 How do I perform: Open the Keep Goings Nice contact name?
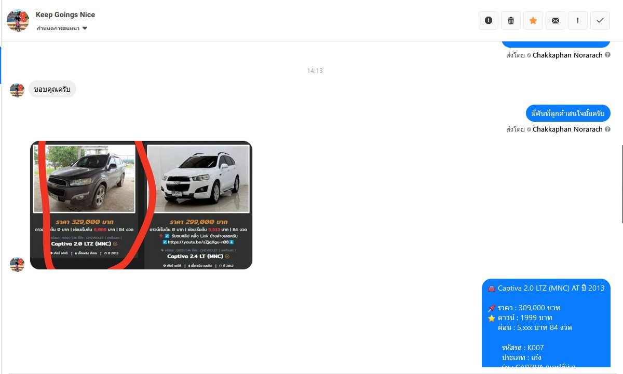[65, 15]
